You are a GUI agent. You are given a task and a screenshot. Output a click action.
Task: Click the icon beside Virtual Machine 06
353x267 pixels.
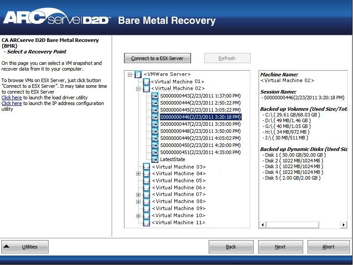click(146, 188)
